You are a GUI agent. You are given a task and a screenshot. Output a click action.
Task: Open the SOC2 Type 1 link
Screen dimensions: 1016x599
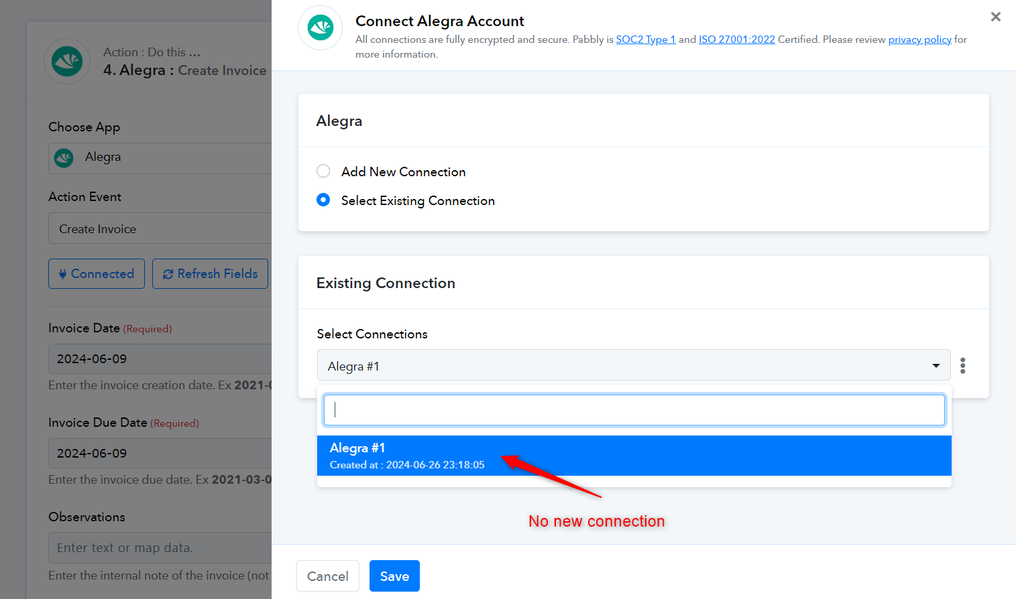coord(646,40)
